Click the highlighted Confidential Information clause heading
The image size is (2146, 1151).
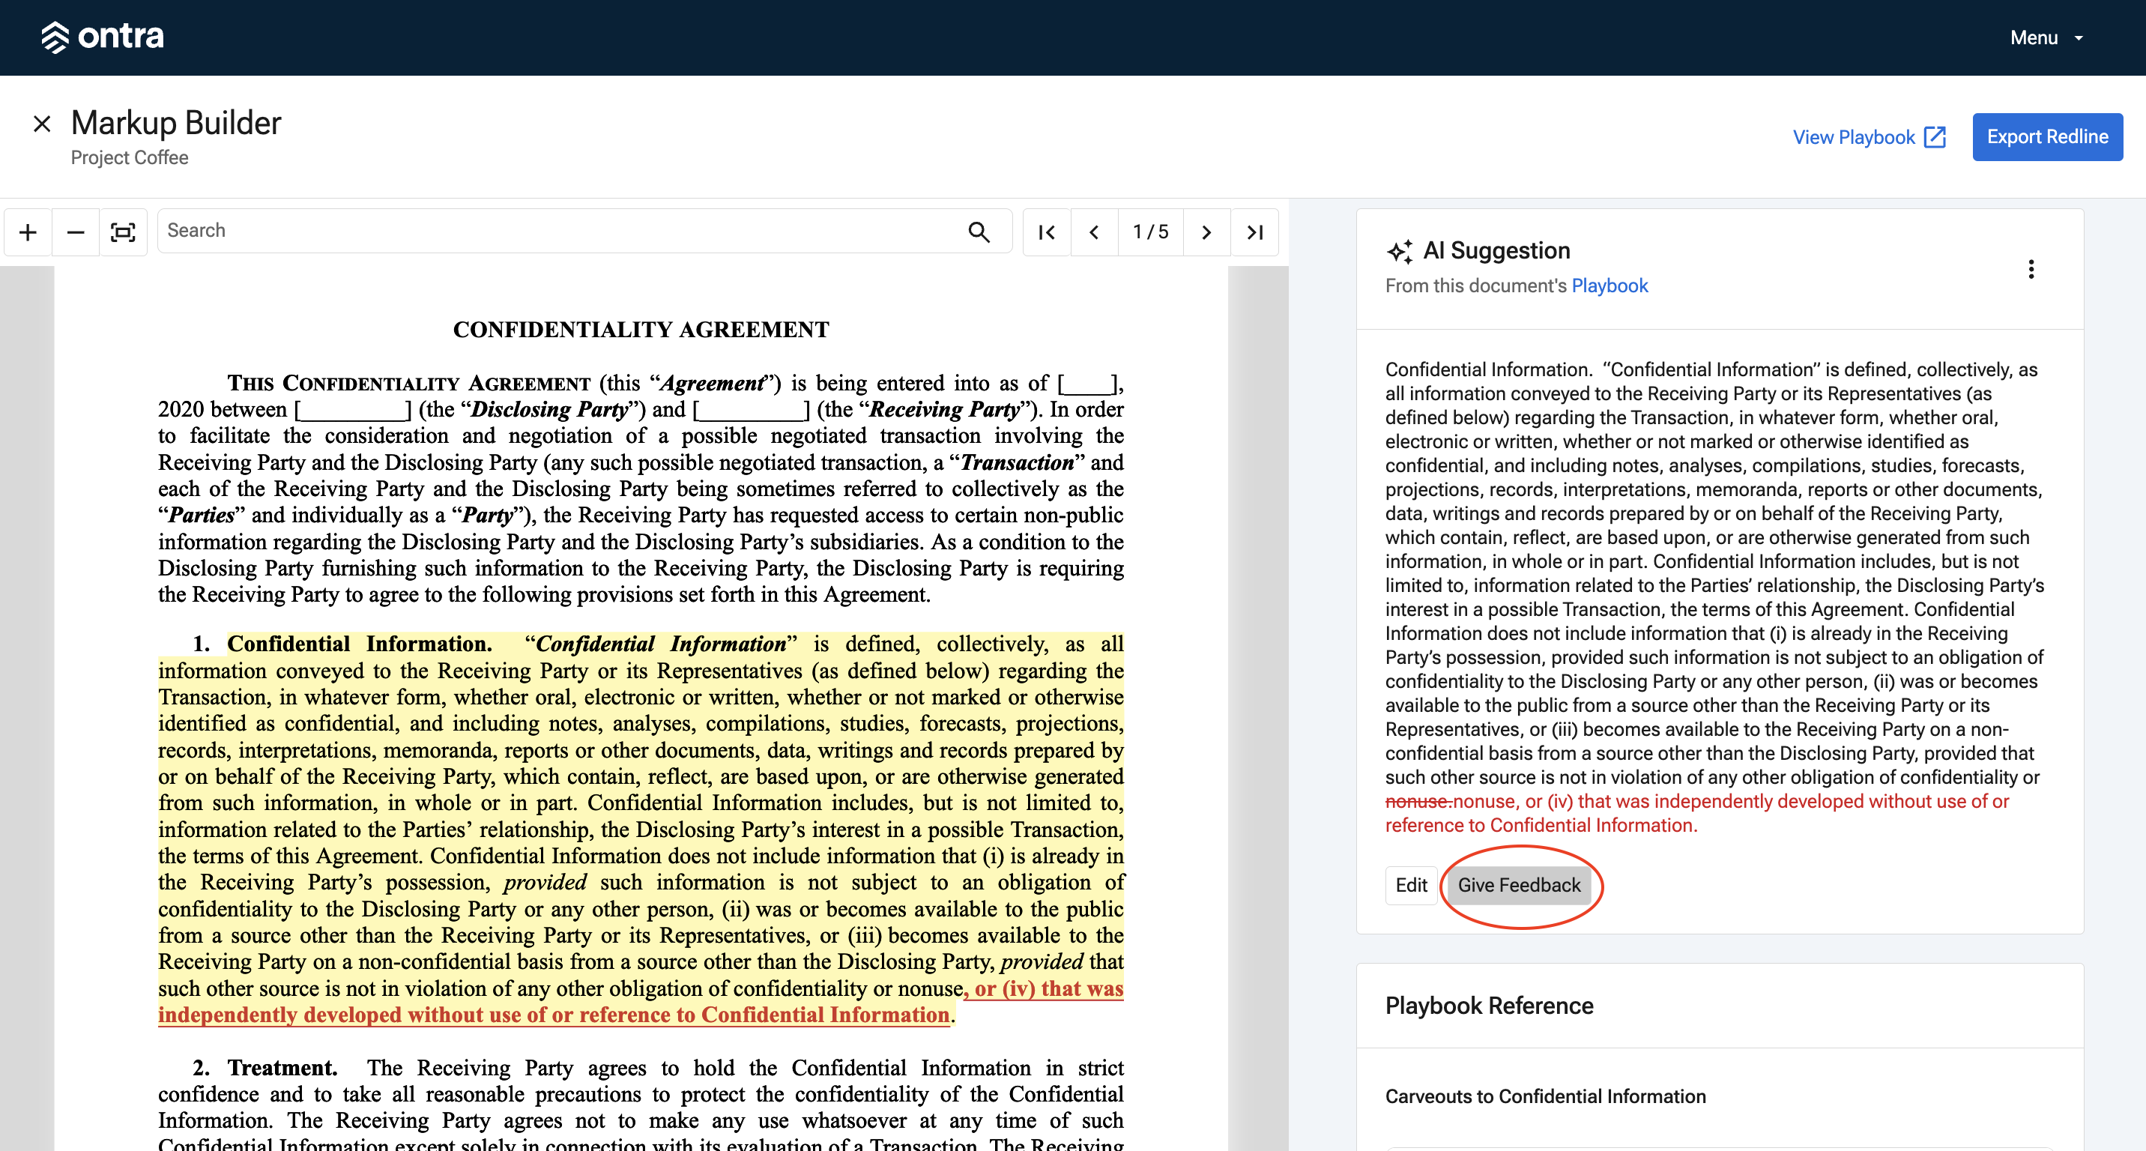360,644
